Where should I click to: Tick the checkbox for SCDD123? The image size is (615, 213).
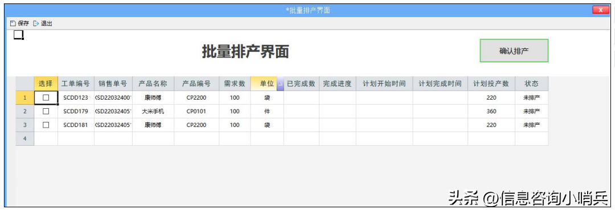pyautogui.click(x=46, y=98)
